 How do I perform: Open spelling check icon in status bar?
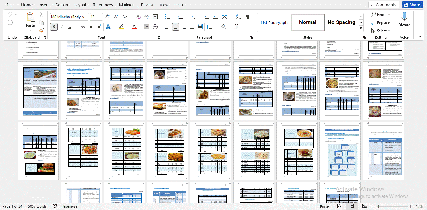(55, 206)
